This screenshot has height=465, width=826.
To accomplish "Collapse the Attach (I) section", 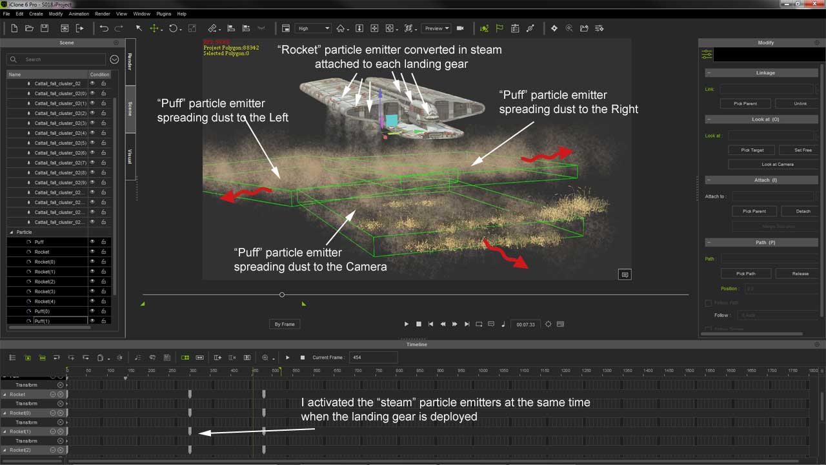I will [709, 180].
